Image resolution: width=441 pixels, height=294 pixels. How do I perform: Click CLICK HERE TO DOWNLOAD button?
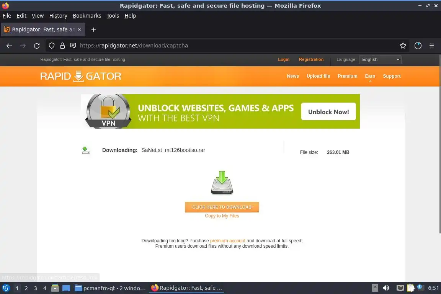click(x=222, y=207)
